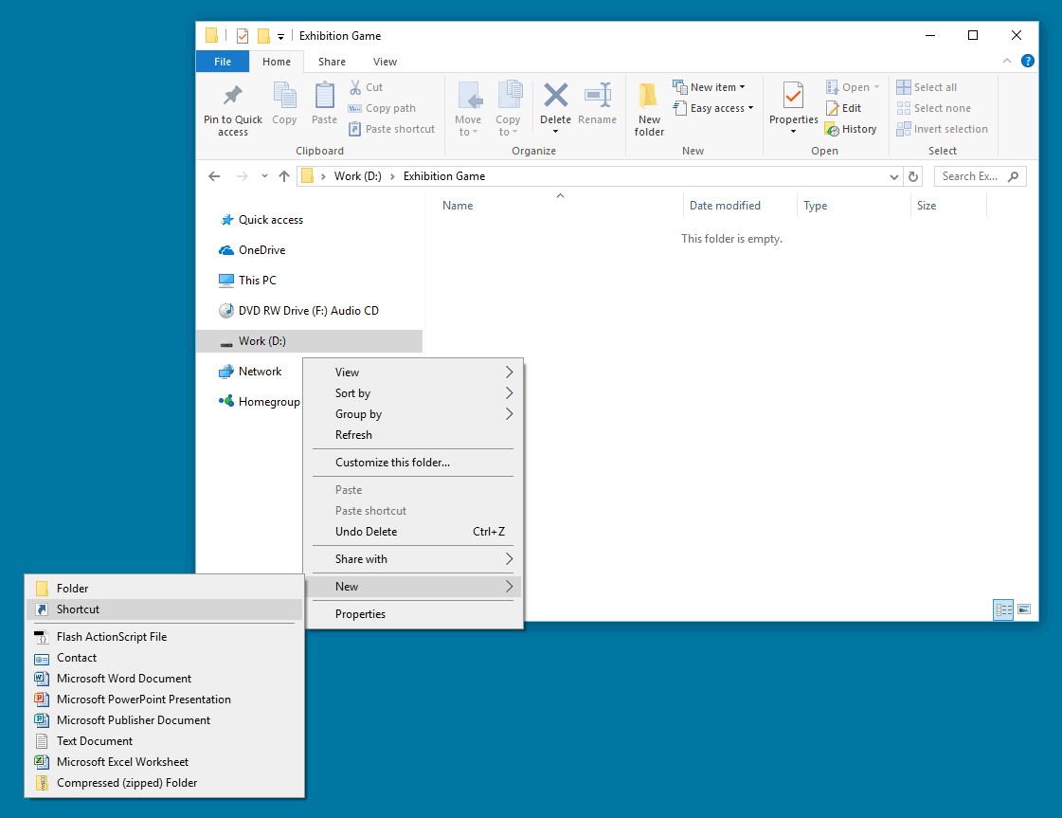
Task: Click Refresh in the context menu
Action: coord(413,435)
